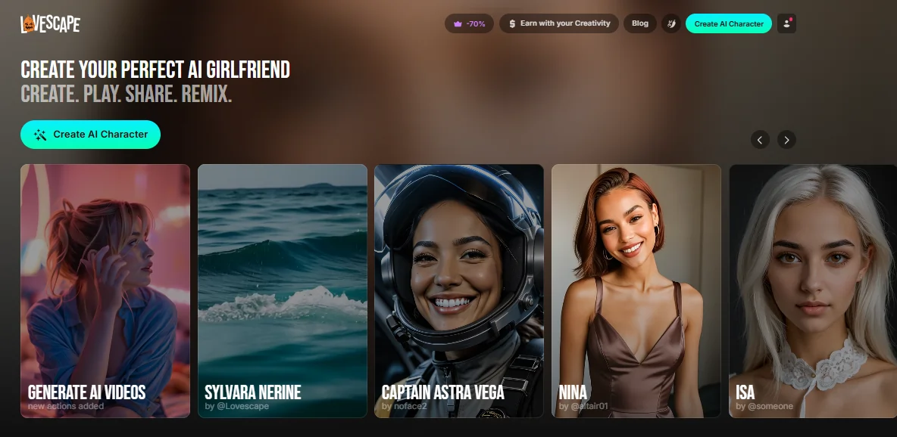Image resolution: width=897 pixels, height=437 pixels.
Task: Open the profile icon with notification dot
Action: point(786,23)
